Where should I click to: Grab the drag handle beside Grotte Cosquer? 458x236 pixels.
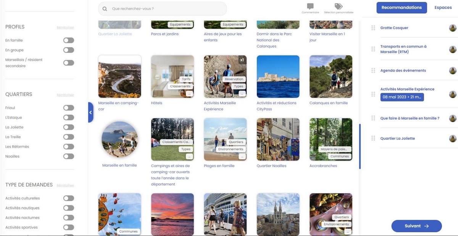coord(373,28)
